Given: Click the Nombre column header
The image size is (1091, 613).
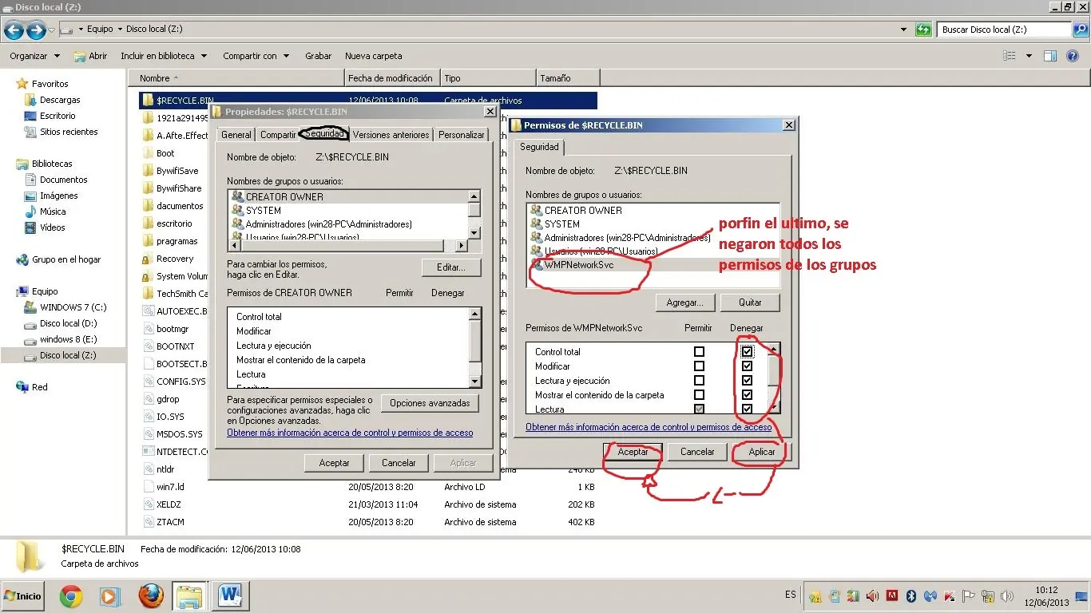Looking at the screenshot, I should point(236,78).
